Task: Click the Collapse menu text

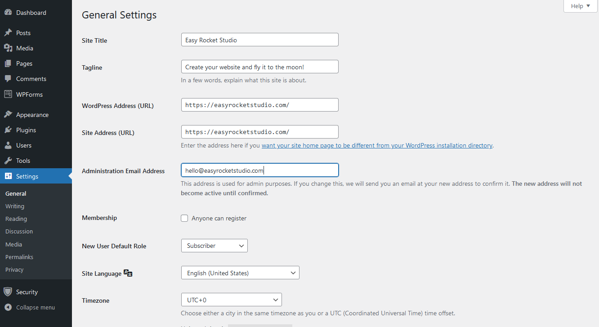Action: (36, 308)
